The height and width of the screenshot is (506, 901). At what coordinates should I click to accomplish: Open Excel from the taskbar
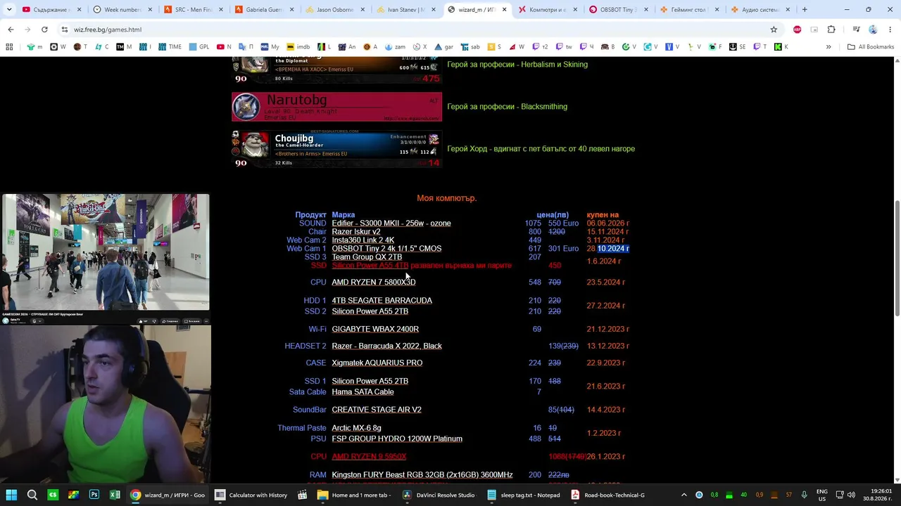coord(115,495)
